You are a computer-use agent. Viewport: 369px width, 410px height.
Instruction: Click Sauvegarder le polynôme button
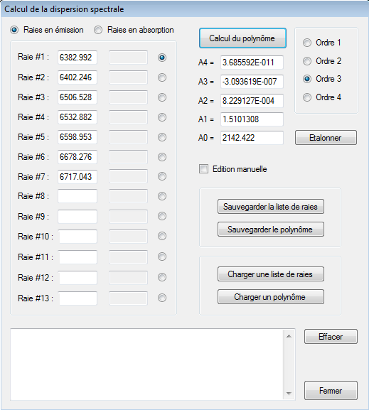(x=271, y=230)
